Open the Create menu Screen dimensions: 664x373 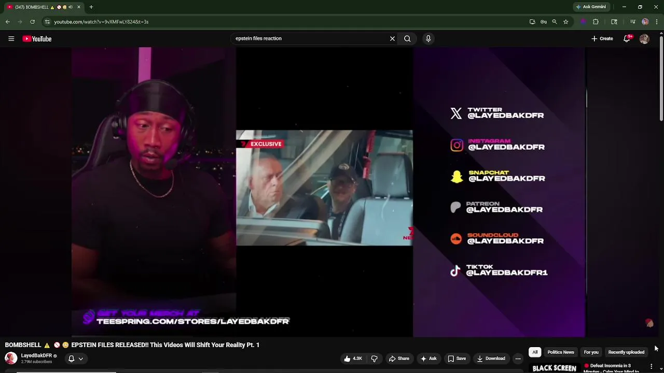602,39
